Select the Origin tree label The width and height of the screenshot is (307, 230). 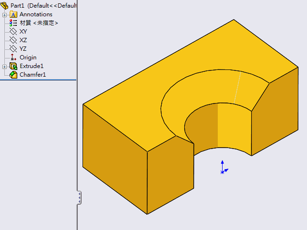tap(28, 57)
